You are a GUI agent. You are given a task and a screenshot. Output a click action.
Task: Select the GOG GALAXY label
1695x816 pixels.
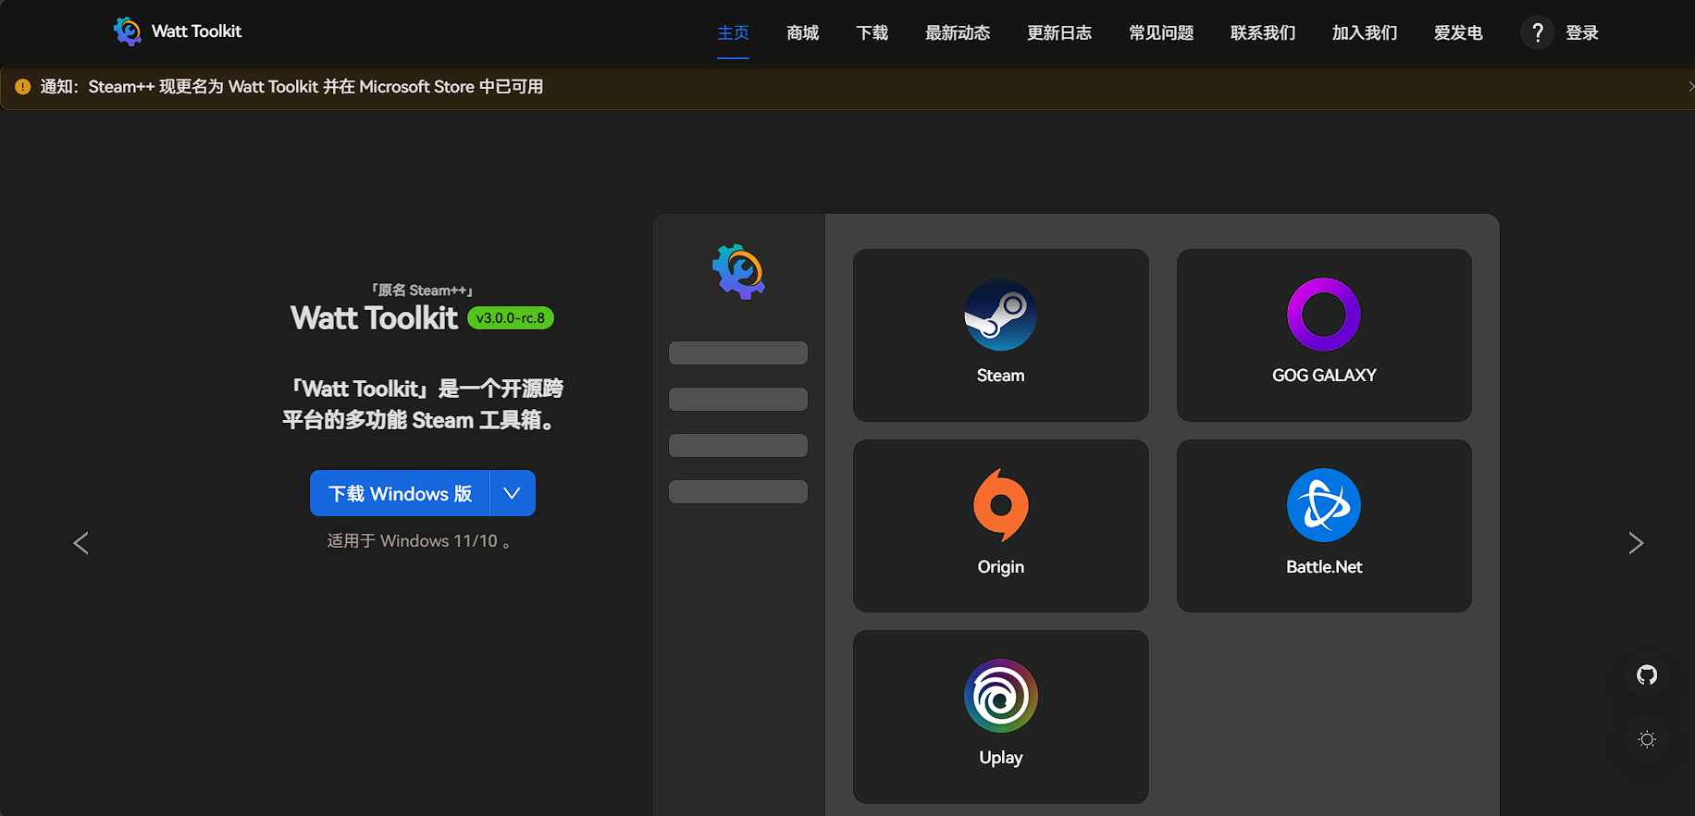(1324, 376)
